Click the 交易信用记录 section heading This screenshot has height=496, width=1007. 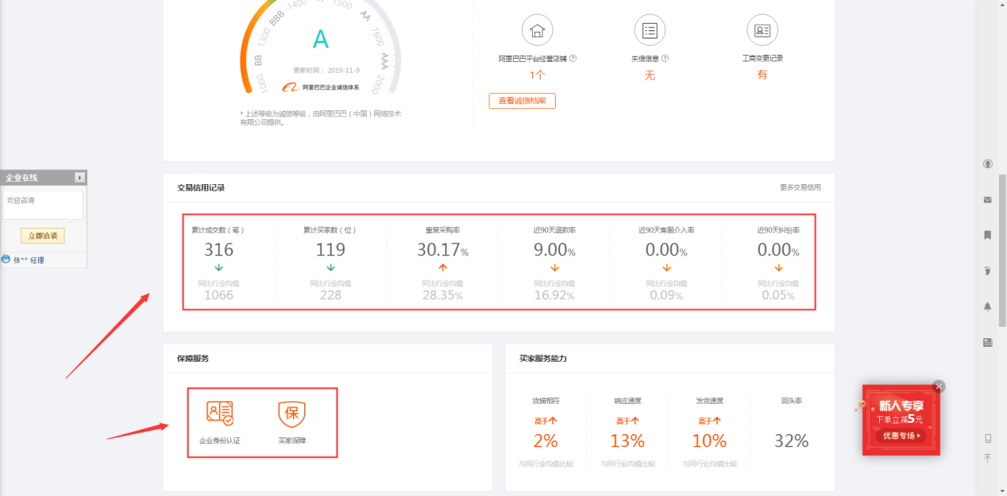pyautogui.click(x=201, y=188)
